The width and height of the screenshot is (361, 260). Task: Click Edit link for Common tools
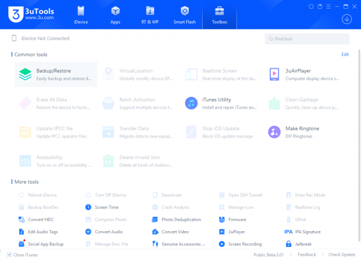click(x=345, y=55)
